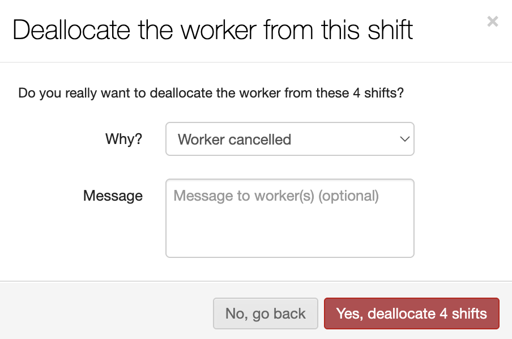
Task: Click the 'Message' field label
Action: click(x=113, y=196)
